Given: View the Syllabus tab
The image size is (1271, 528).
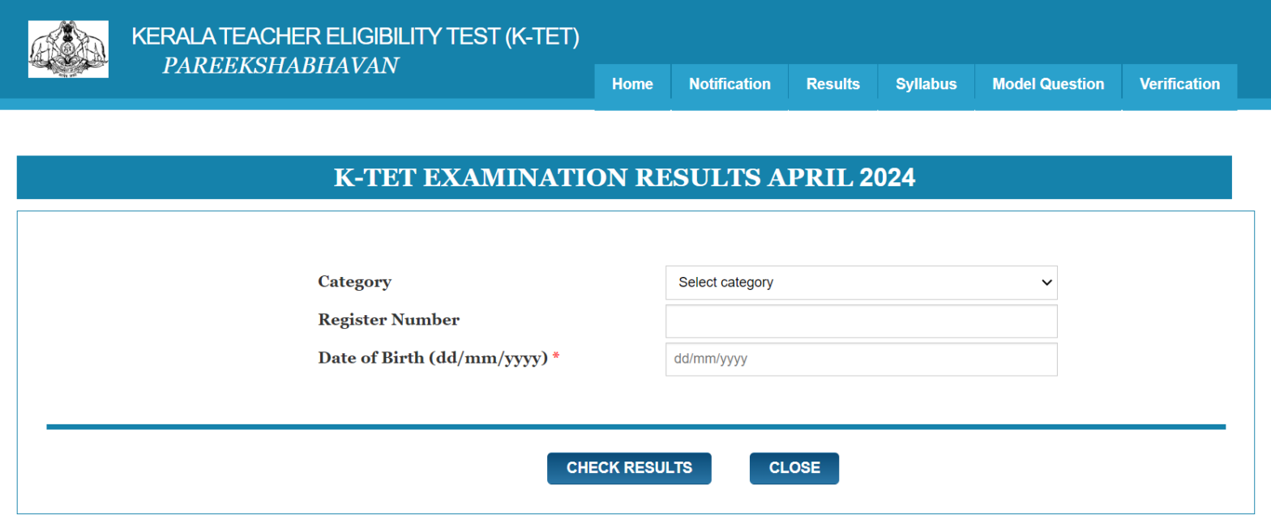Looking at the screenshot, I should tap(926, 83).
